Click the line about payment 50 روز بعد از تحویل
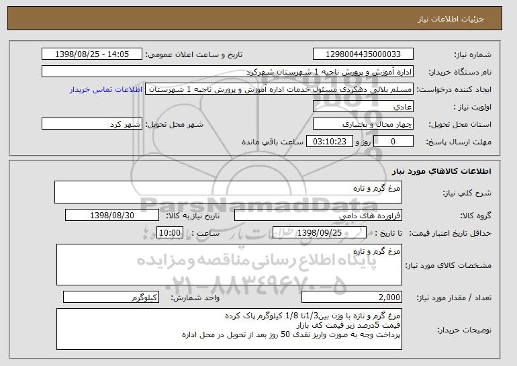Screen dimensions: 517x366 point(291,334)
